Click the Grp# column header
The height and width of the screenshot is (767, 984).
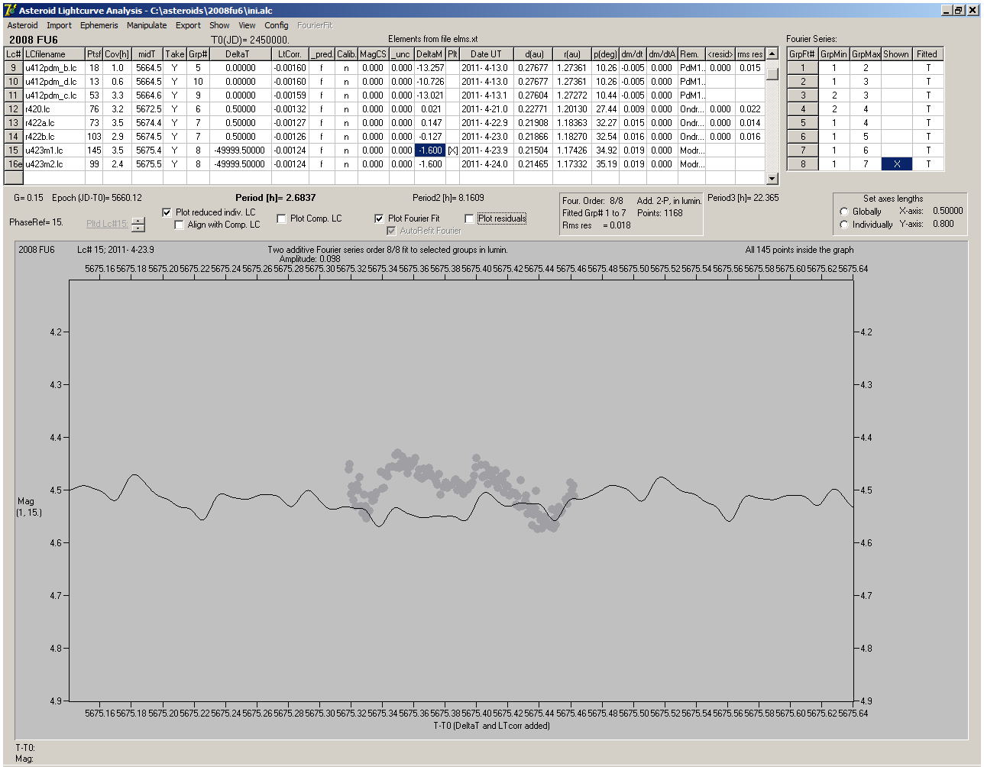pos(198,54)
